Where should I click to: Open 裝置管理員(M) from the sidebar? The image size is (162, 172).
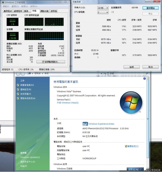27,85
